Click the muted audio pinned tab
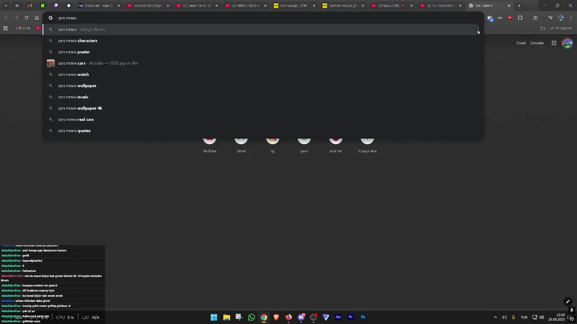The height and width of the screenshot is (324, 577). click(x=17, y=6)
